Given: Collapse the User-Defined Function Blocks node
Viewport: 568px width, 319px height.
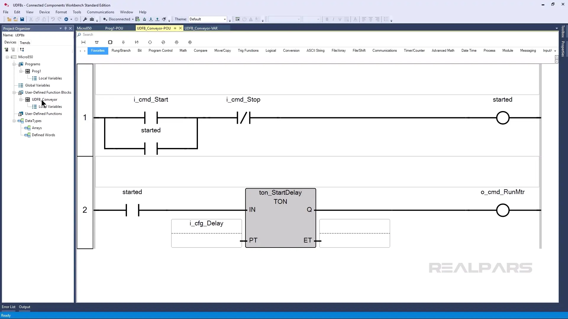Looking at the screenshot, I should pyautogui.click(x=14, y=92).
